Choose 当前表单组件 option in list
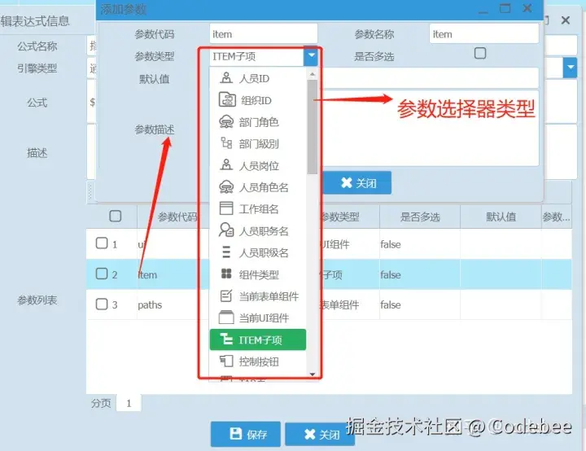The height and width of the screenshot is (451, 586). (x=258, y=296)
